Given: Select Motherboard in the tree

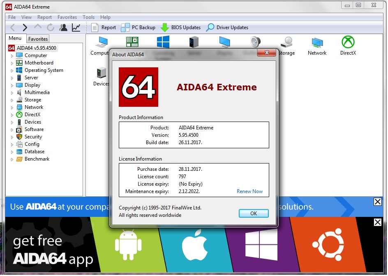Looking at the screenshot, I should point(39,63).
